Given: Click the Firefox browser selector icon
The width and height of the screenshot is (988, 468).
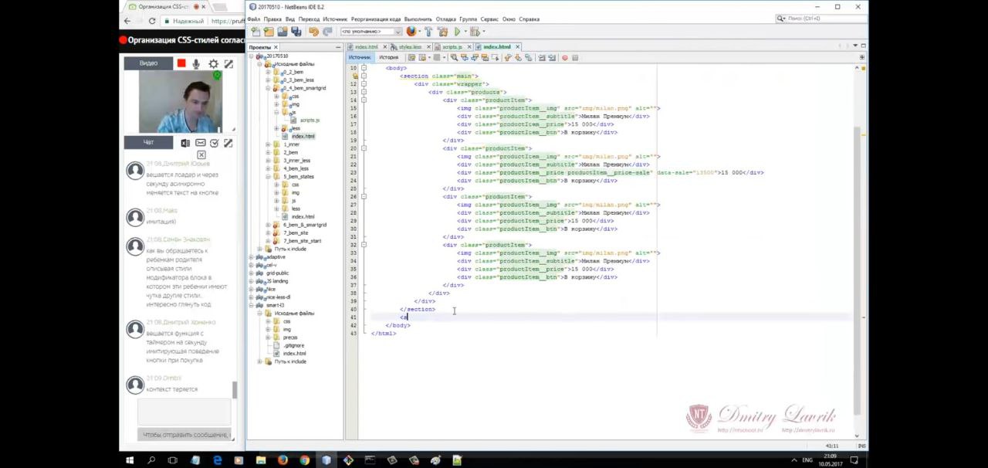Looking at the screenshot, I should coord(411,32).
